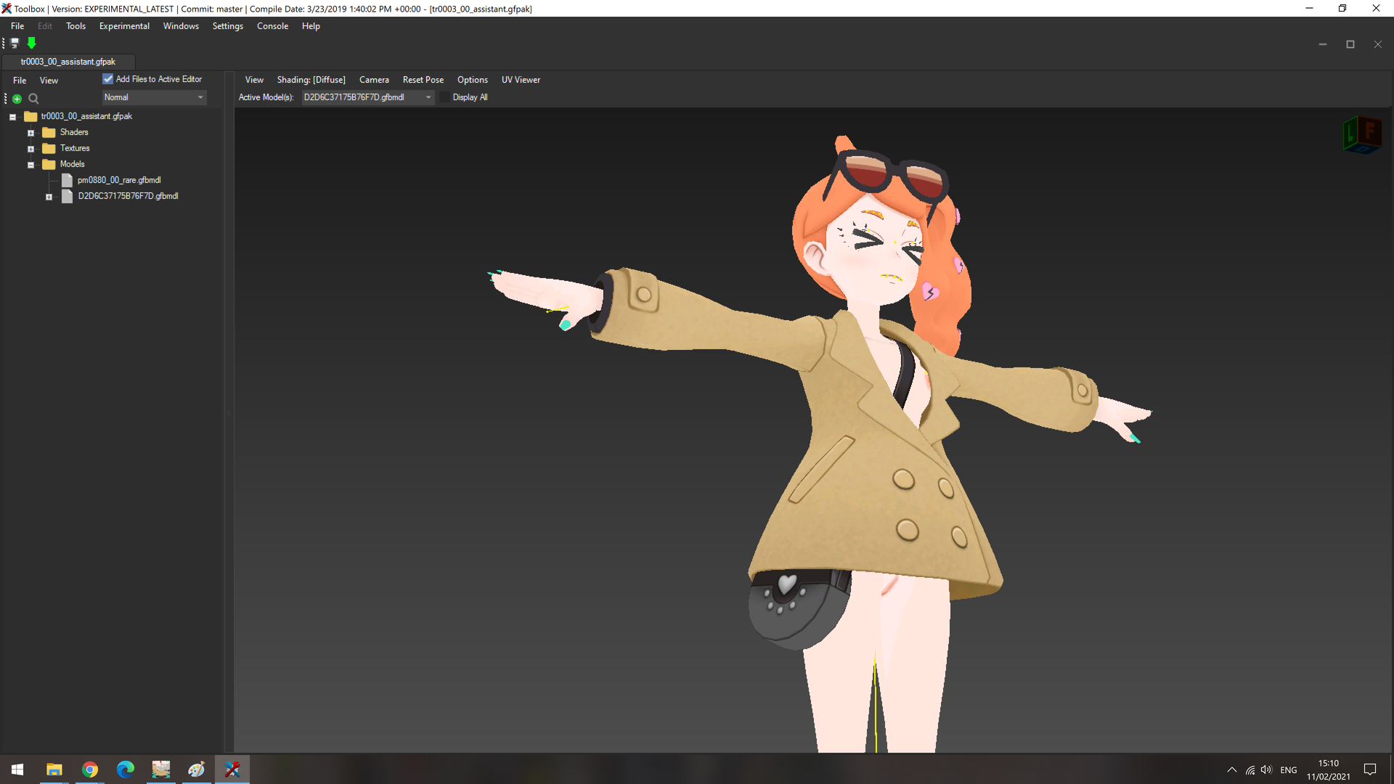
Task: Open the file panel's View menu
Action: [x=49, y=81]
